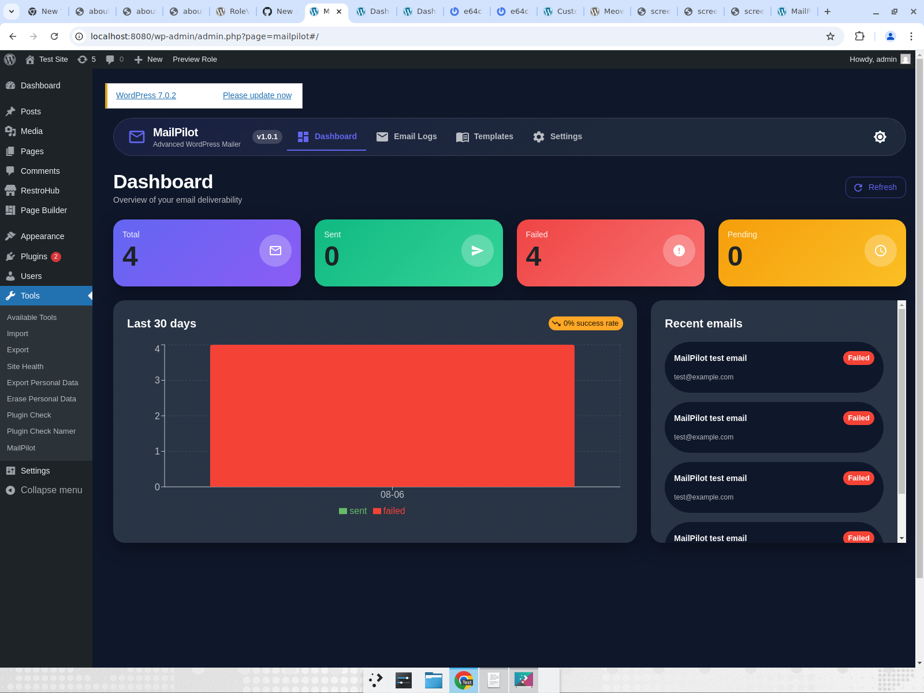924x693 pixels.
Task: Click the alert icon on the Failed card
Action: tap(679, 251)
